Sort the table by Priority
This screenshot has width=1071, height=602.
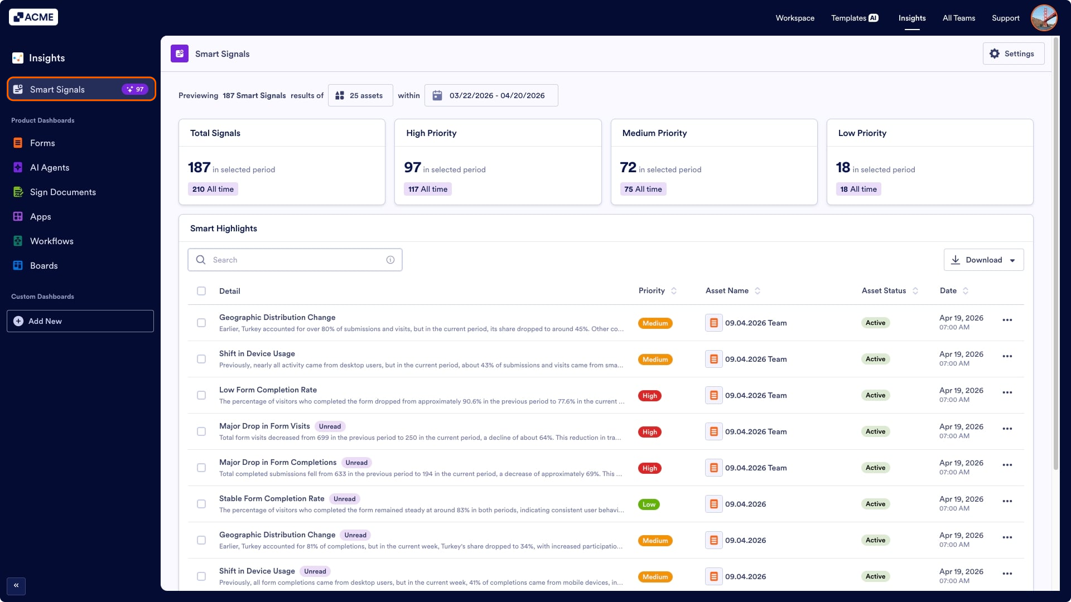(x=673, y=290)
